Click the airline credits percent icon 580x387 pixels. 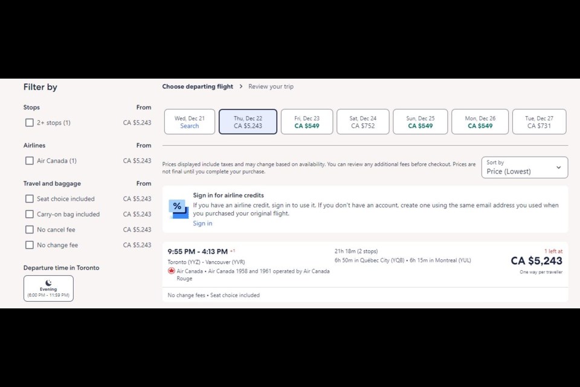click(x=179, y=209)
